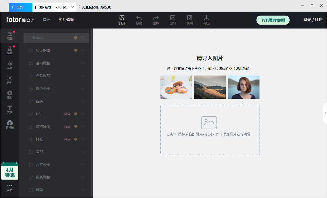The image size is (327, 198).
Task: Open an image with the 打开 toolbar icon
Action: pos(122,20)
